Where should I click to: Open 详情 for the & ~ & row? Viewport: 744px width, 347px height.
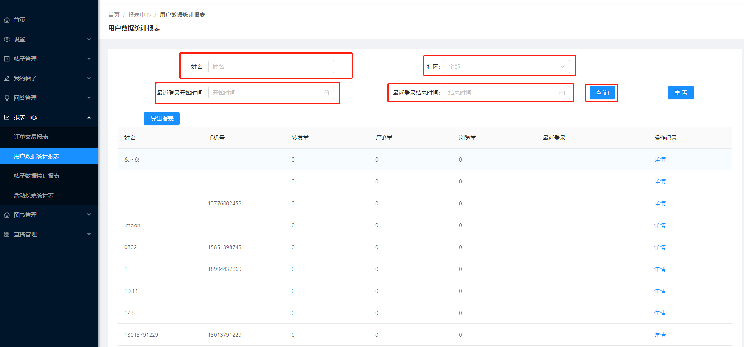660,159
